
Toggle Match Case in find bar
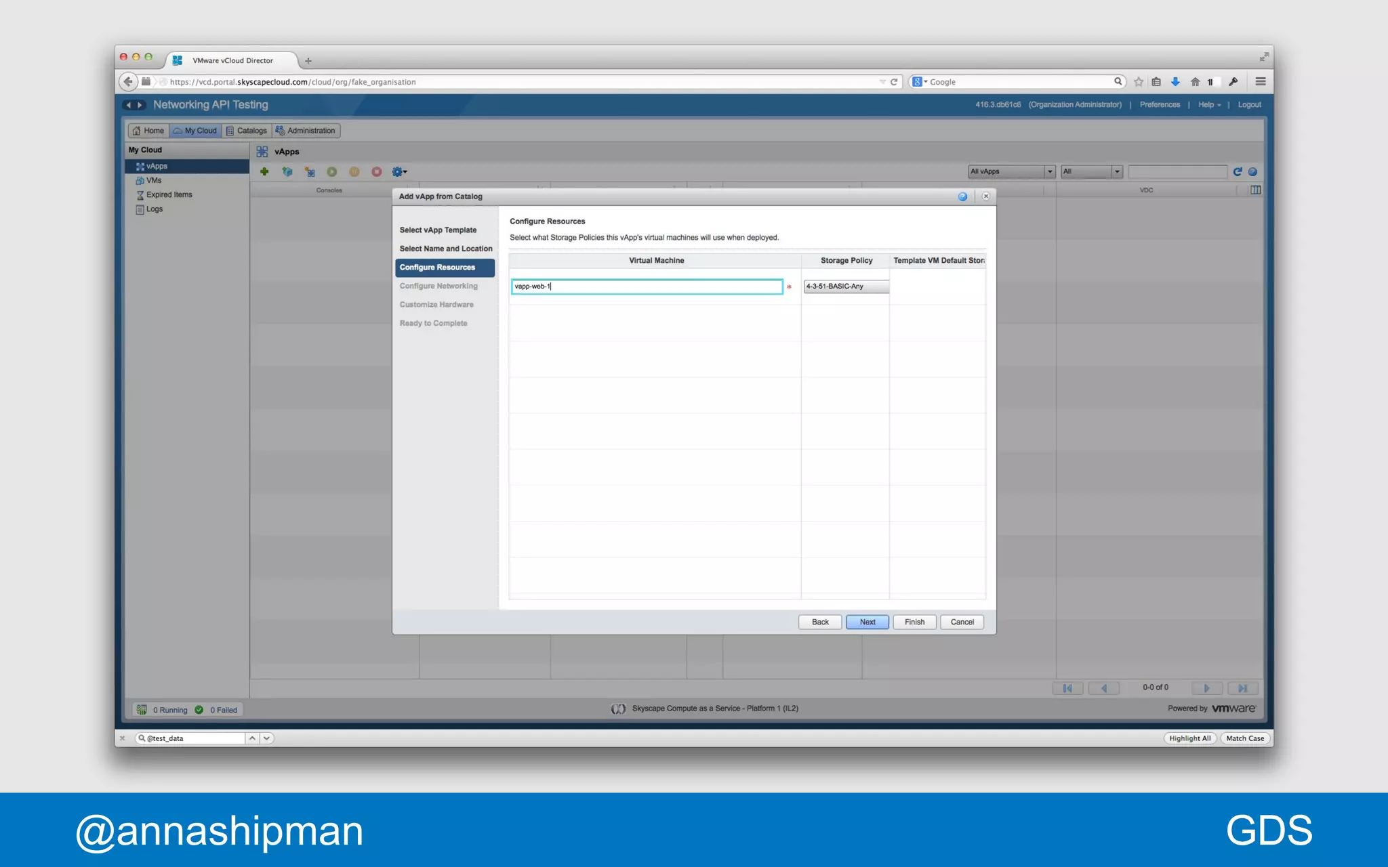pos(1244,738)
